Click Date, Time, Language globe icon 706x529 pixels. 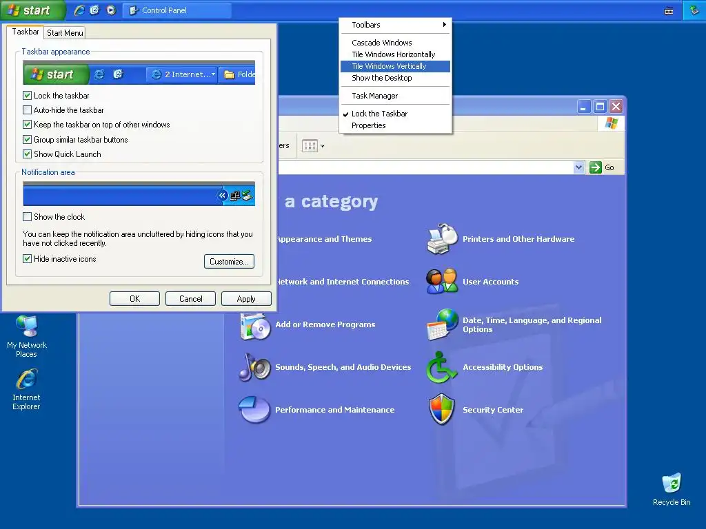(442, 324)
